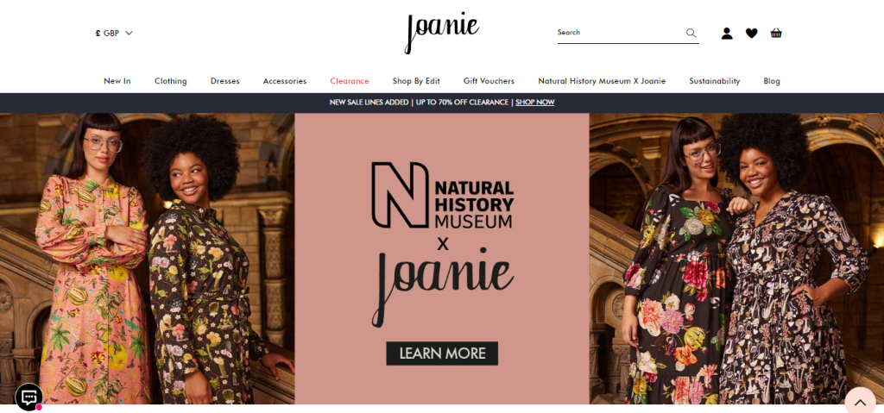Open the Gift Vouchers page
This screenshot has height=413, width=884.
(489, 81)
